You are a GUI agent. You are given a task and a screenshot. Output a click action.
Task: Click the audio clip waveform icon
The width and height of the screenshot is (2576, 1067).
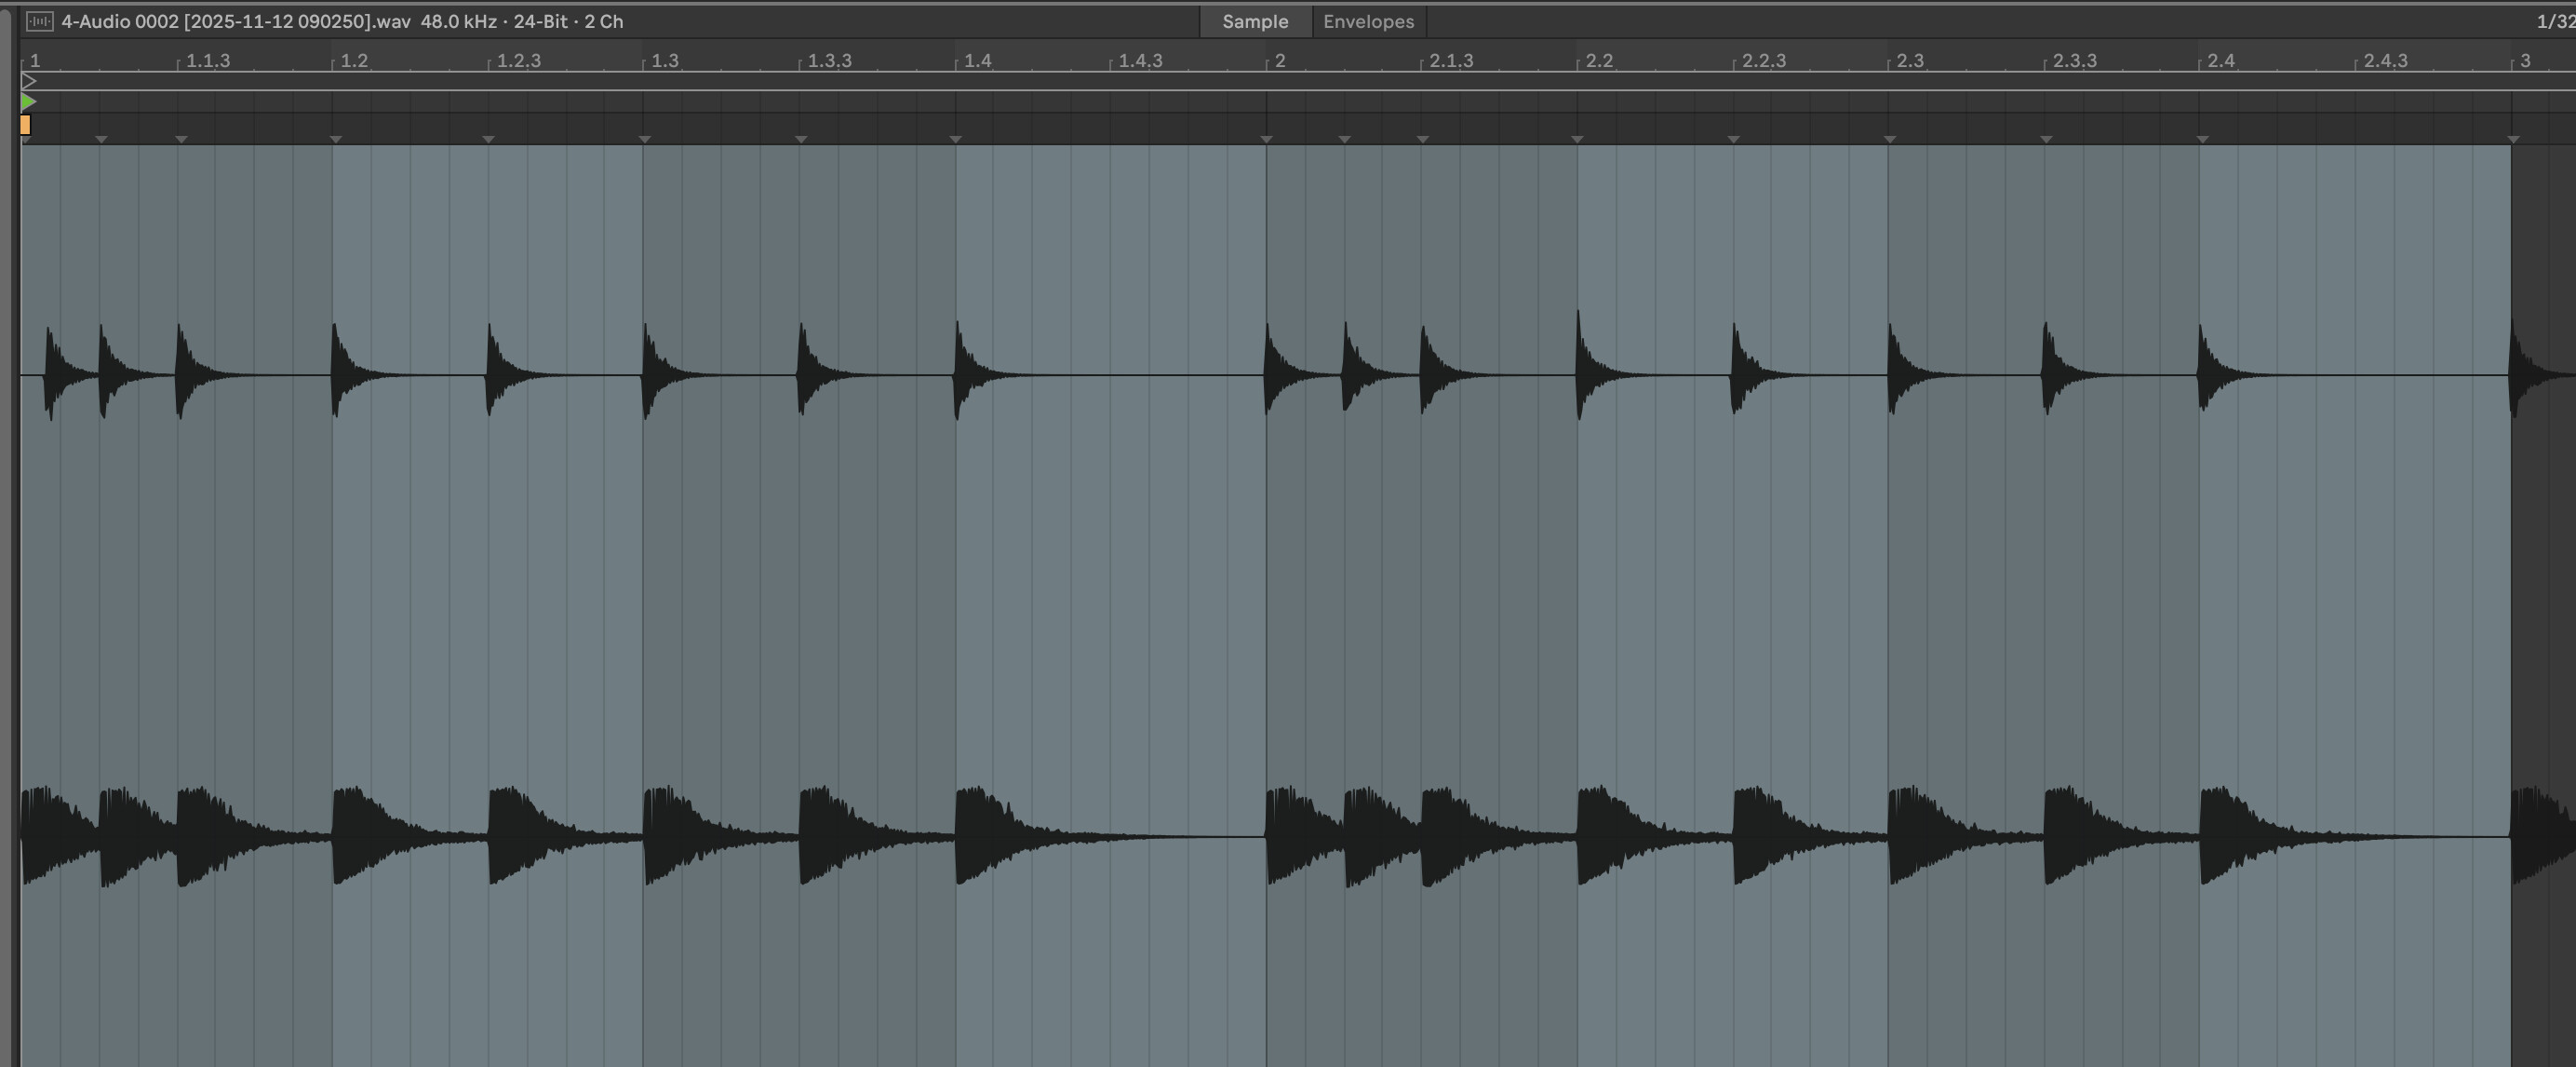[39, 21]
